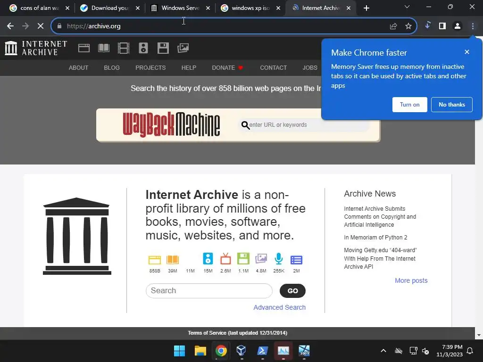This screenshot has width=483, height=362.
Task: Select the blue Collections list icon labeled 2M
Action: coord(296,260)
